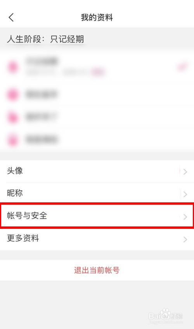Image resolution: width=194 pixels, height=329 pixels.
Task: Tap the 人生阶段：只记经期 header
Action: pyautogui.click(x=45, y=39)
